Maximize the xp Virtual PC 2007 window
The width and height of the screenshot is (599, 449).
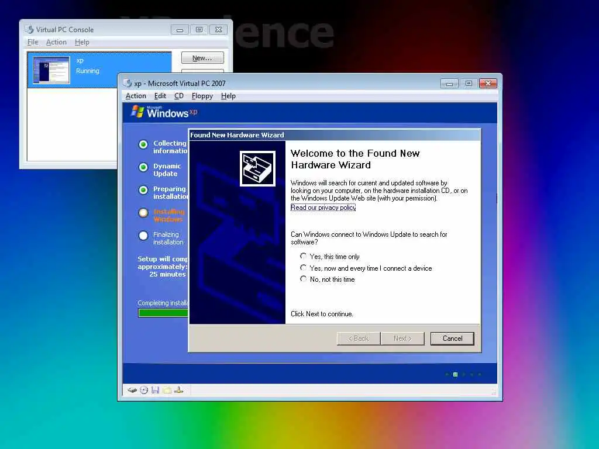click(x=469, y=83)
